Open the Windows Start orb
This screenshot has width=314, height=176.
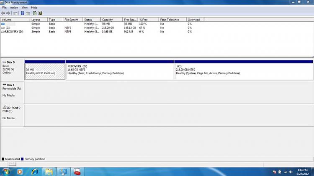pyautogui.click(x=6, y=171)
